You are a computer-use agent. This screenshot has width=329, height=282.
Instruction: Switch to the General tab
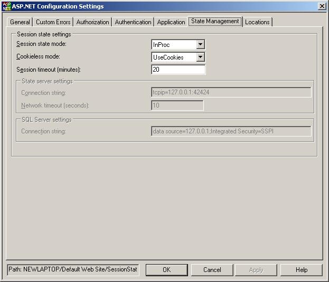(20, 22)
